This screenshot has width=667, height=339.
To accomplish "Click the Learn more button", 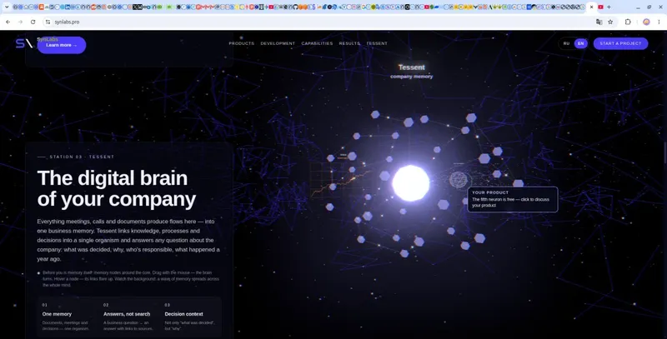I will (x=62, y=45).
